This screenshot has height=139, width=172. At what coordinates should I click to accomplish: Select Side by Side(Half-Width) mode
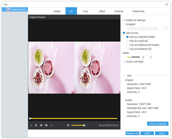coord(128,37)
